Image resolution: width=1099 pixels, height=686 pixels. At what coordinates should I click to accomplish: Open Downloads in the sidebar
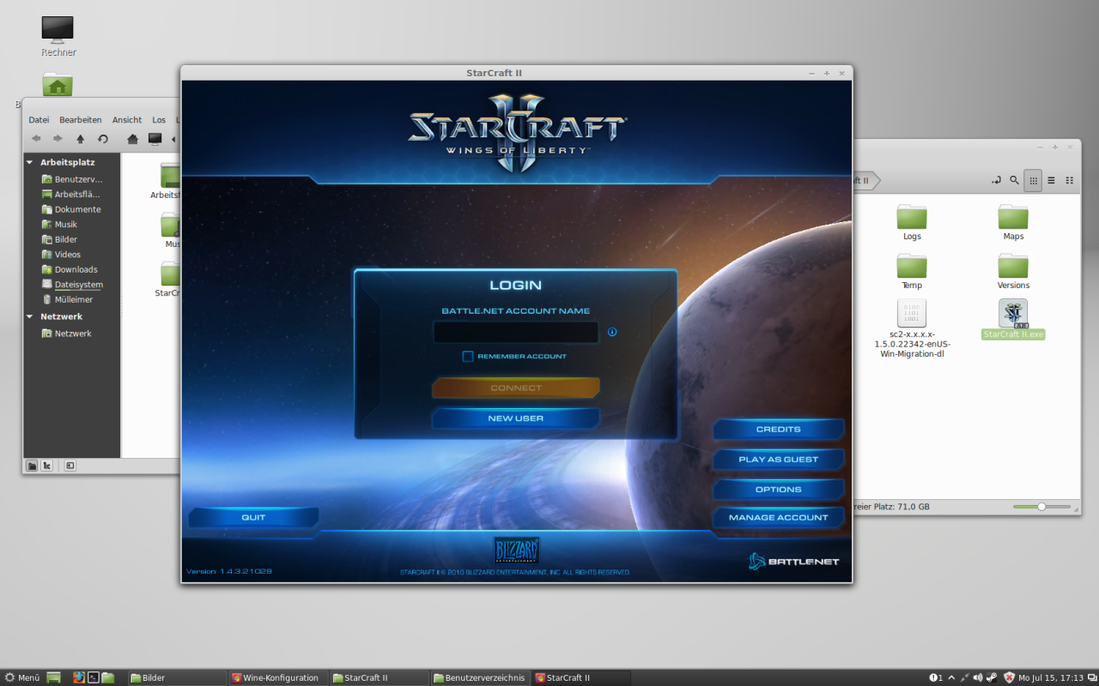coord(70,269)
